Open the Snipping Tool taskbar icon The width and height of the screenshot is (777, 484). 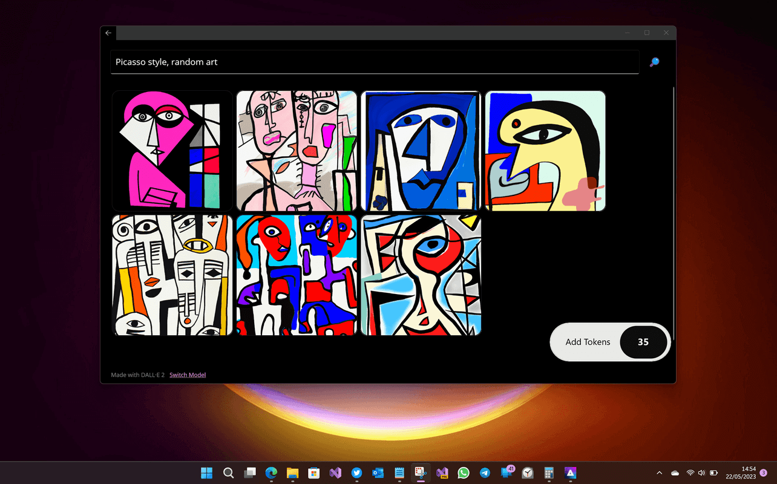421,473
